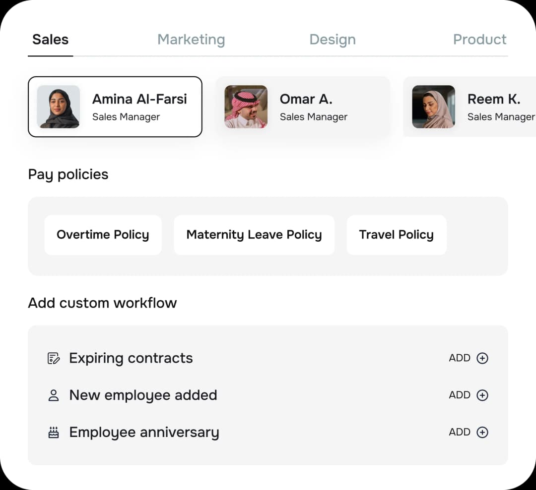Select the Amina Al-Farsi employee card
Viewport: 536px width, 490px height.
point(115,107)
